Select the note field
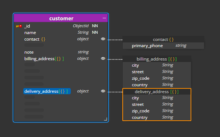Screen dimensions: 220x137 [x=29, y=52]
